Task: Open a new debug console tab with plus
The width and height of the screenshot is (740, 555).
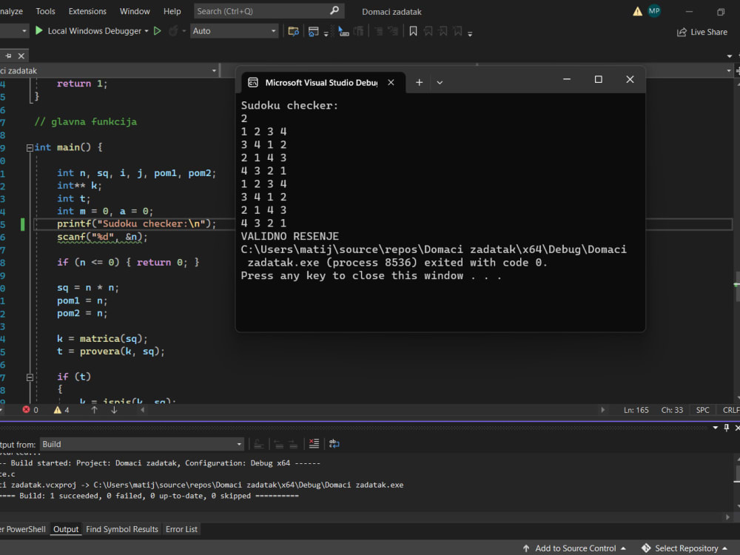Action: coord(419,82)
